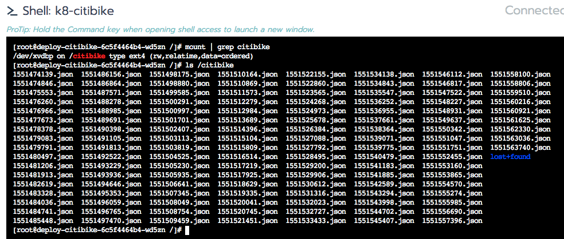Select file 1551532727.json

(316, 212)
